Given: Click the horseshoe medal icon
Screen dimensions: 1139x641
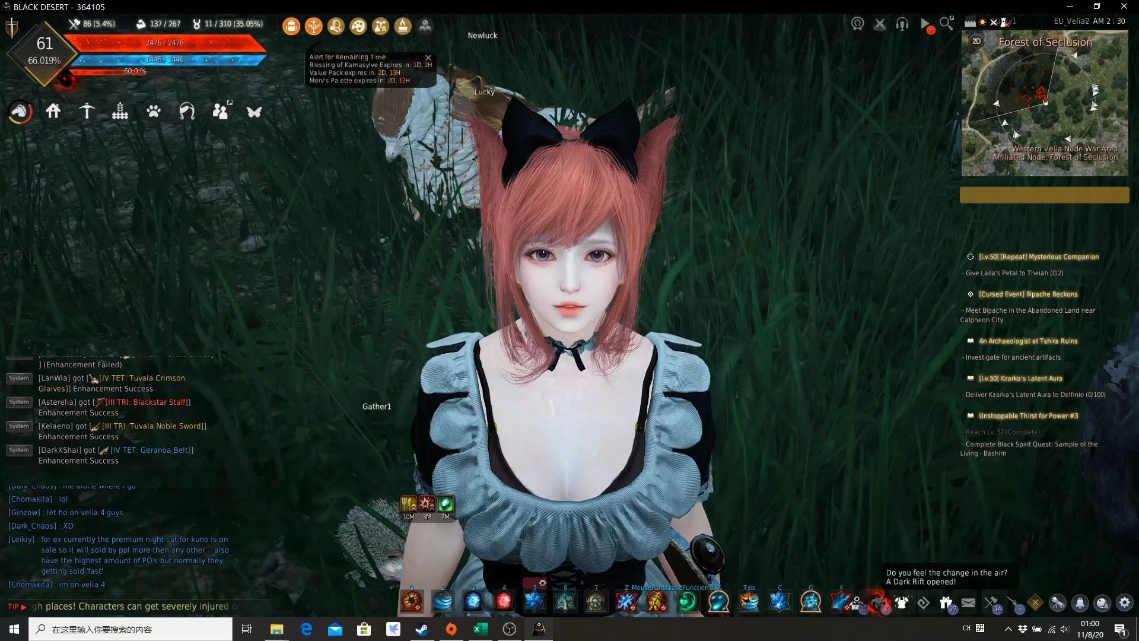Looking at the screenshot, I should [x=857, y=24].
